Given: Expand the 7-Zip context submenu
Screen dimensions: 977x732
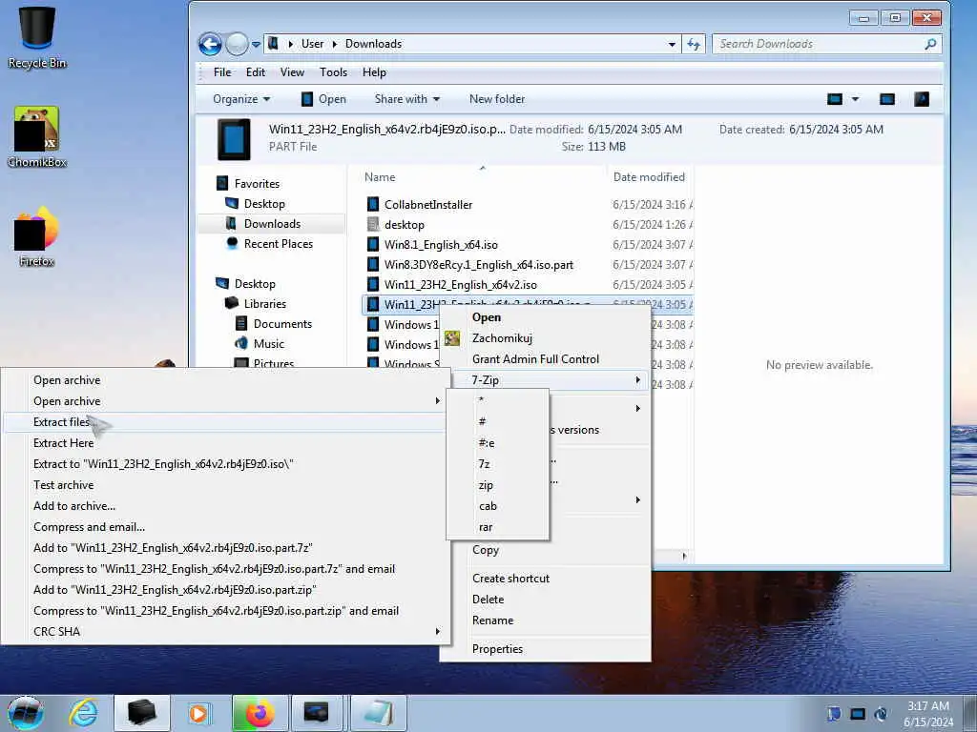Looking at the screenshot, I should [x=545, y=379].
